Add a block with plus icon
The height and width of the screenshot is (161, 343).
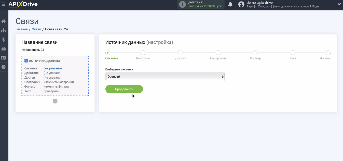click(x=55, y=101)
